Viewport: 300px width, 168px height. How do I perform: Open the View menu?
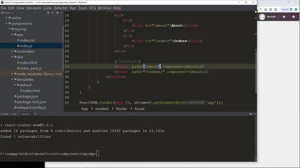point(20,8)
